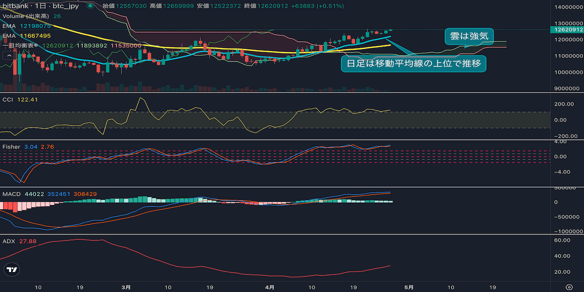The height and width of the screenshot is (292, 584).
Task: Click the 5月 marker on time axis
Action: pos(409,287)
